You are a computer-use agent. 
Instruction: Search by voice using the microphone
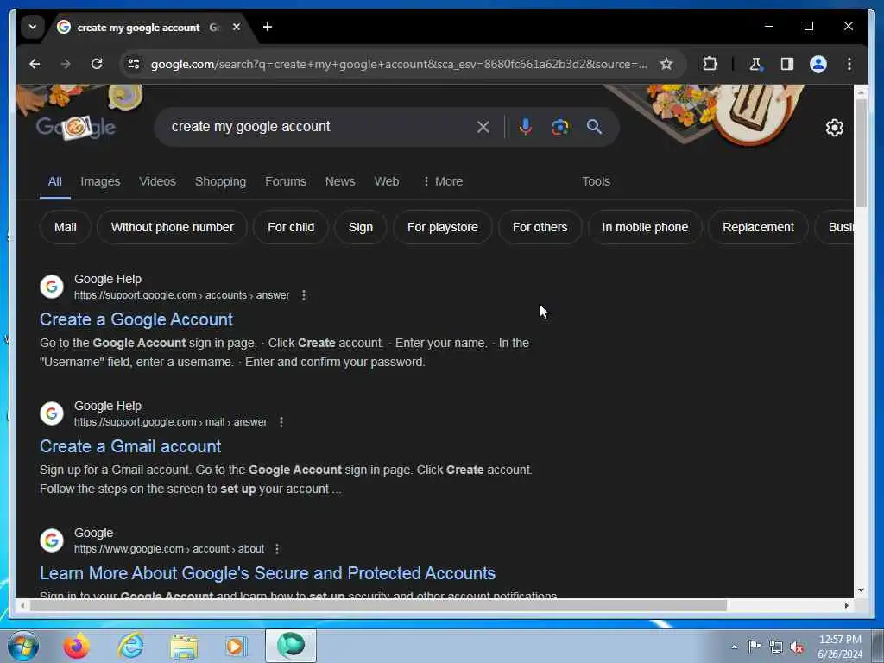526,127
